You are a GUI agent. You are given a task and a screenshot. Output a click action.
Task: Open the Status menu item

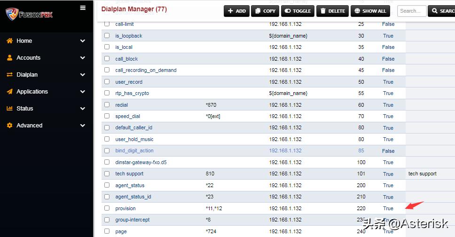[x=24, y=108]
